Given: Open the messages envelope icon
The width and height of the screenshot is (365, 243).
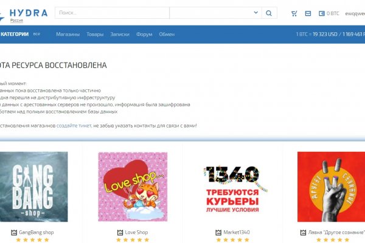Looking at the screenshot, I should [x=308, y=13].
